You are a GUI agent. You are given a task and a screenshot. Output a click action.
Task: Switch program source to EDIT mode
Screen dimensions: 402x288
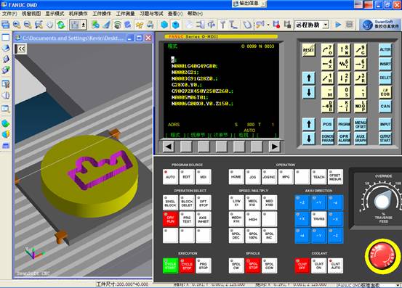pyautogui.click(x=187, y=177)
